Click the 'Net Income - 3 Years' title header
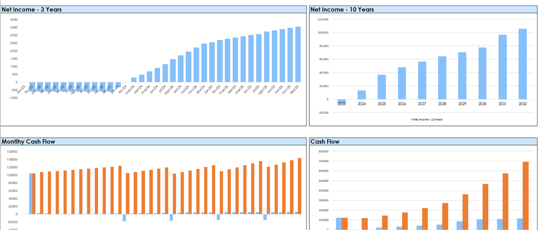The image size is (539, 230). (x=32, y=10)
